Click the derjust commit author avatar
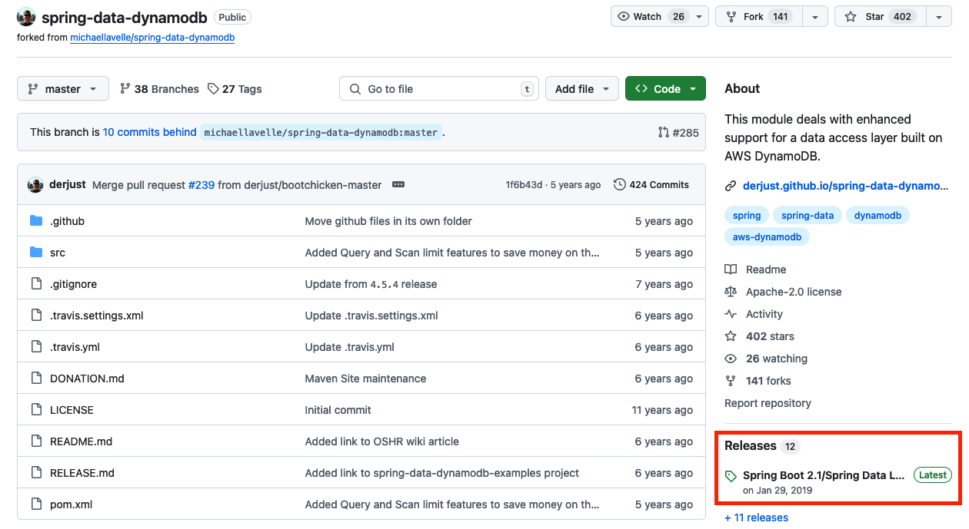969x529 pixels. (35, 185)
